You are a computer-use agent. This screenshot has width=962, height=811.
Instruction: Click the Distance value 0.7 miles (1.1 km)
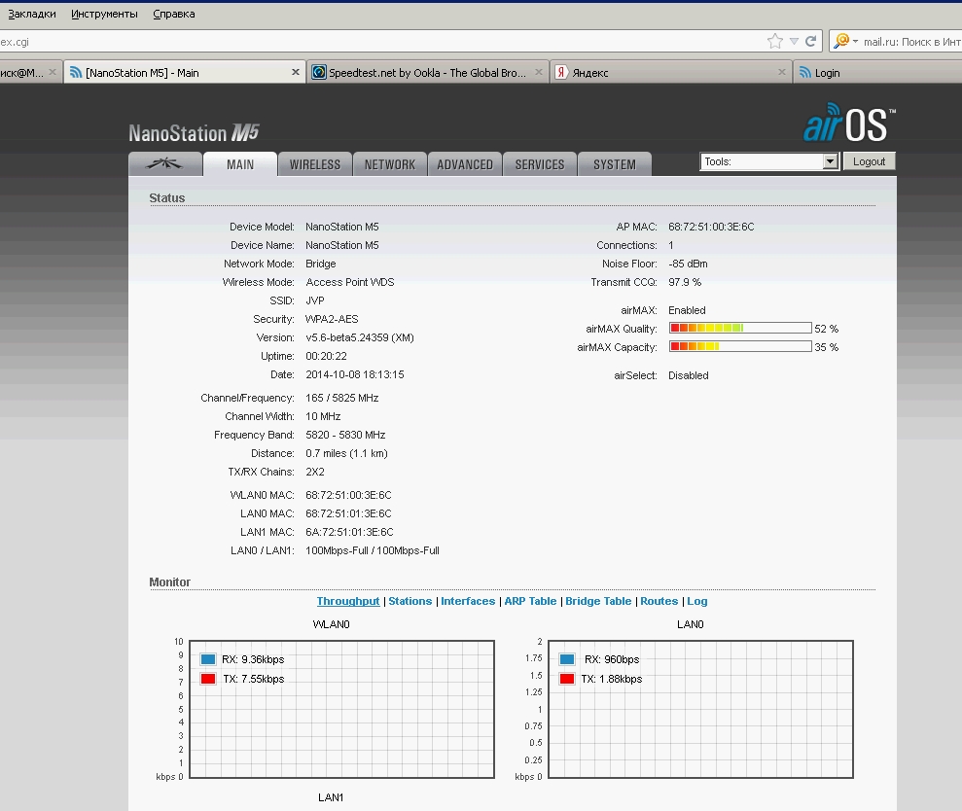point(346,453)
